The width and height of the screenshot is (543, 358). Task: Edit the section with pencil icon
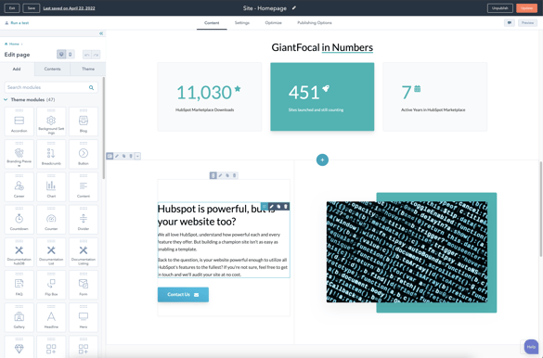[117, 156]
